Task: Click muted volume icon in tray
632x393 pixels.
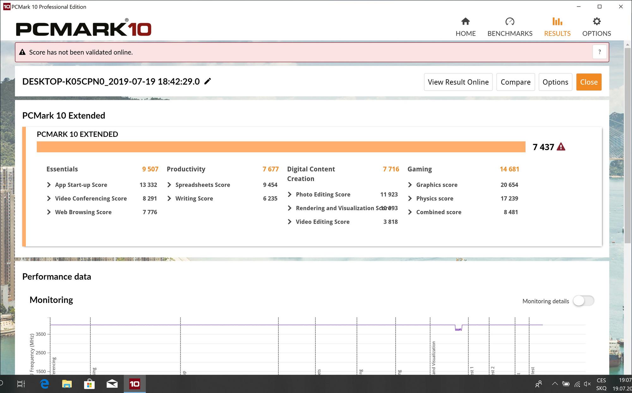Action: pos(587,384)
